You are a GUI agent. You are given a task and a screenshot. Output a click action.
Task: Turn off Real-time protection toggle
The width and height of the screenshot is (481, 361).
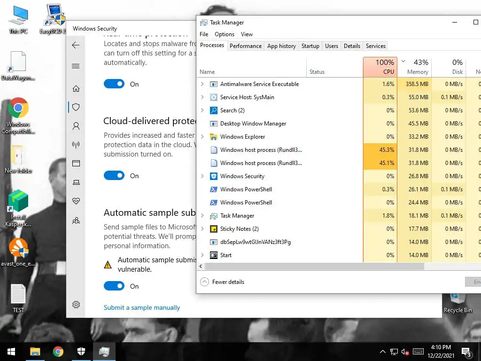[x=114, y=84]
